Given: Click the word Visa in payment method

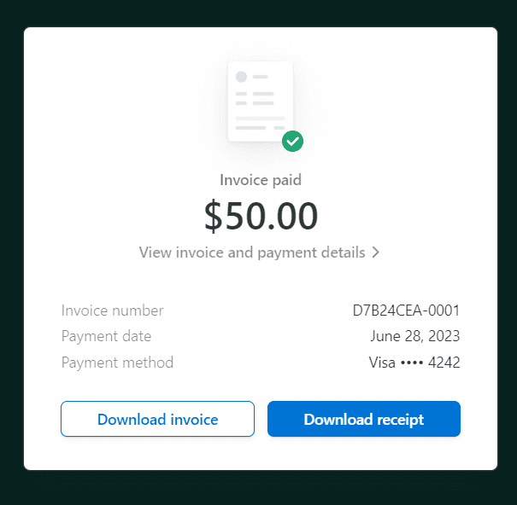Looking at the screenshot, I should pos(382,363).
